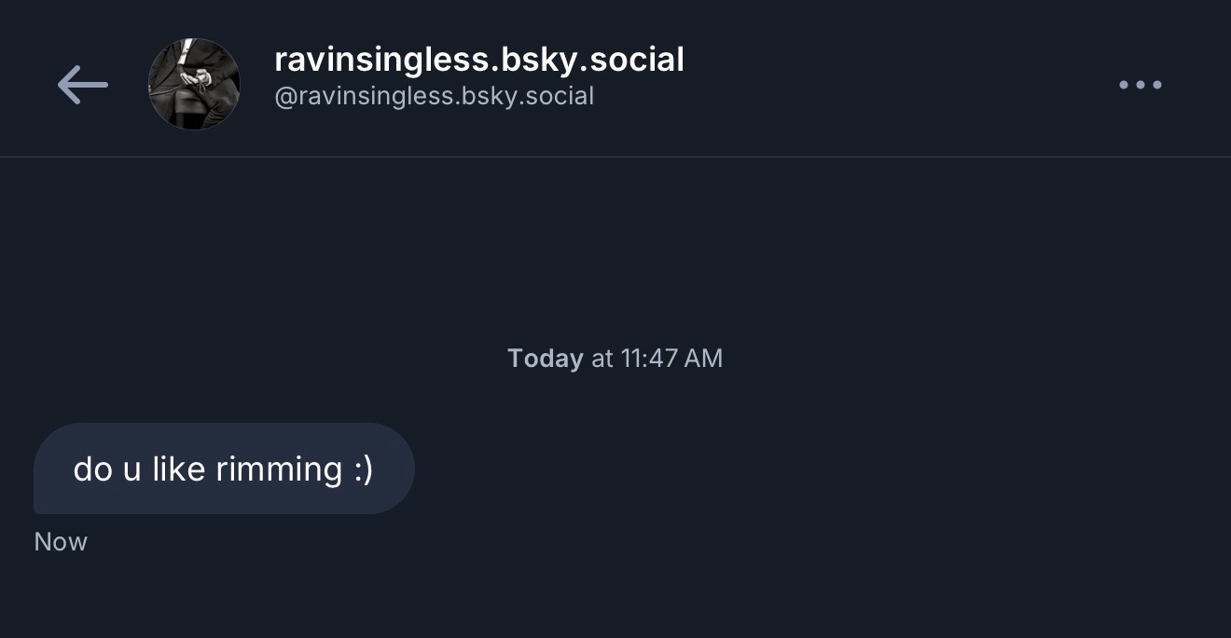
Task: Click the circular profile avatar
Action: pos(194,85)
